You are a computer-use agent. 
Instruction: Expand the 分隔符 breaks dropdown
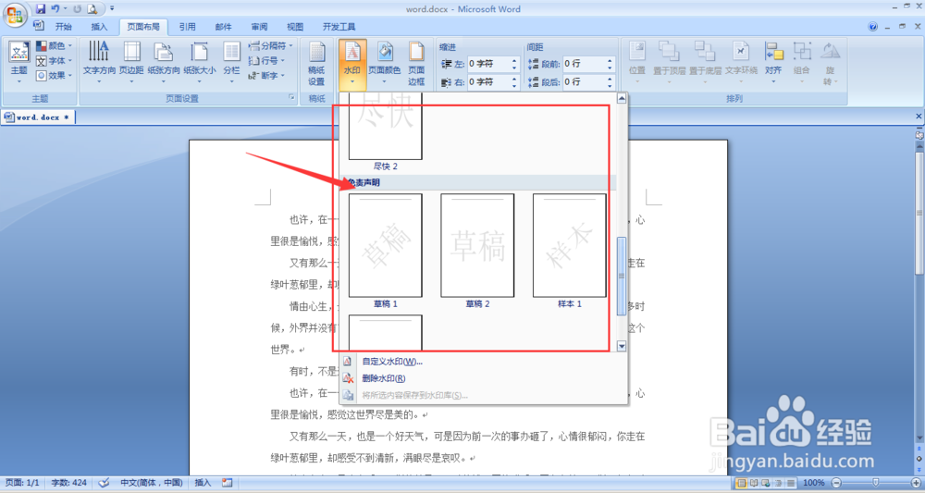pyautogui.click(x=270, y=45)
